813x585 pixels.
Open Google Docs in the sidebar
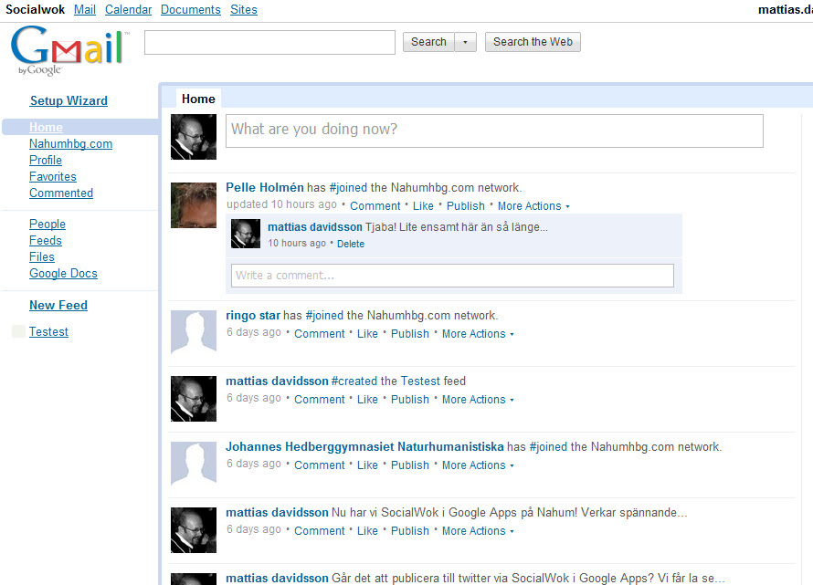click(x=63, y=273)
